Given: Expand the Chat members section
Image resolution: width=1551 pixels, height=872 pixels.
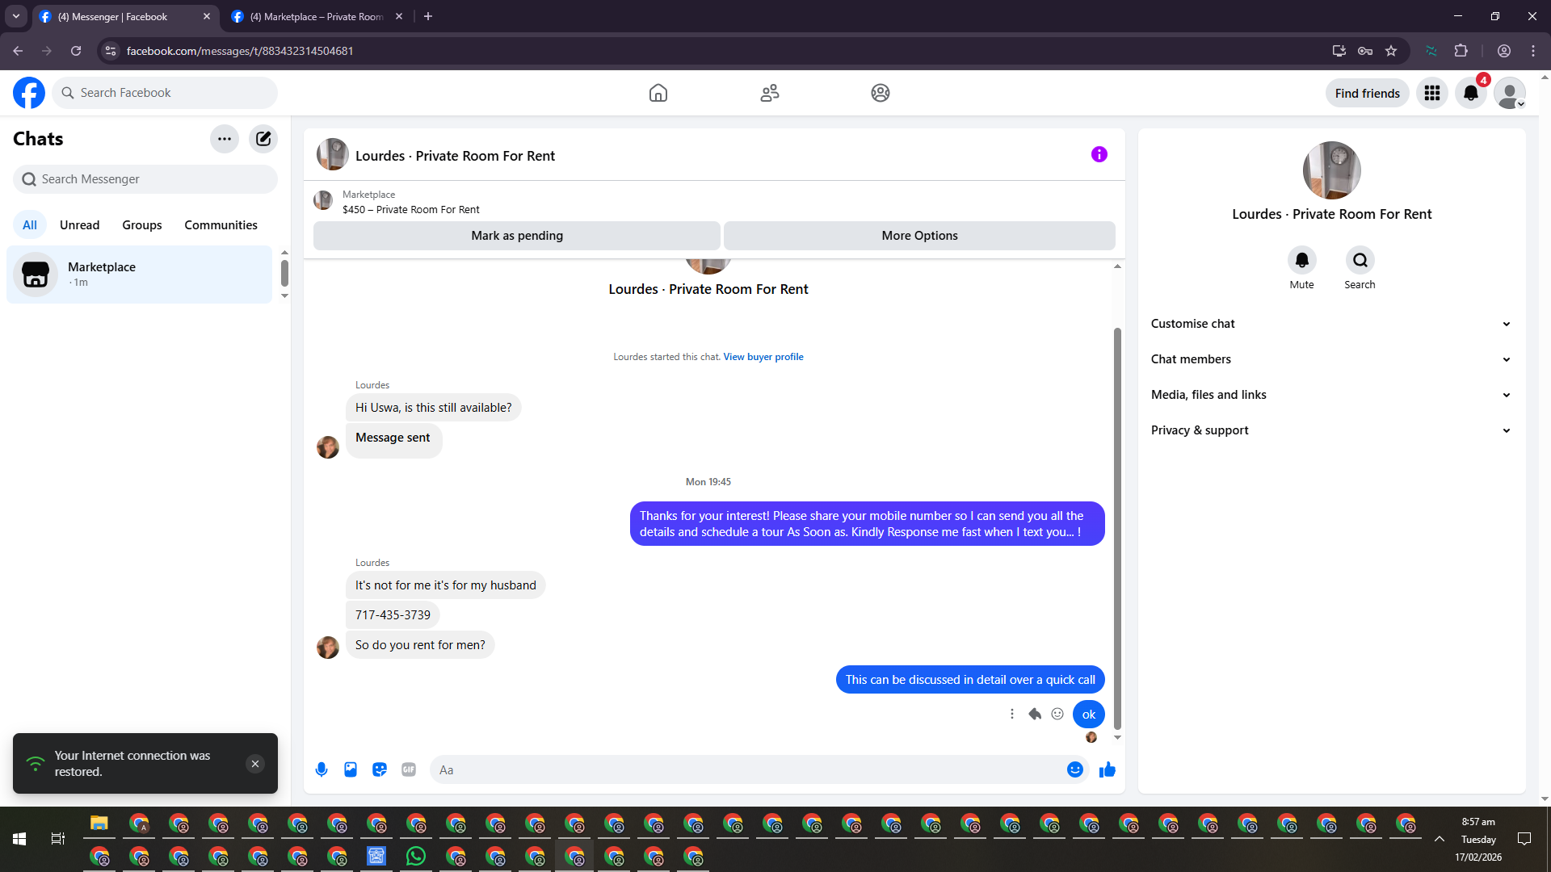Looking at the screenshot, I should click(1332, 359).
